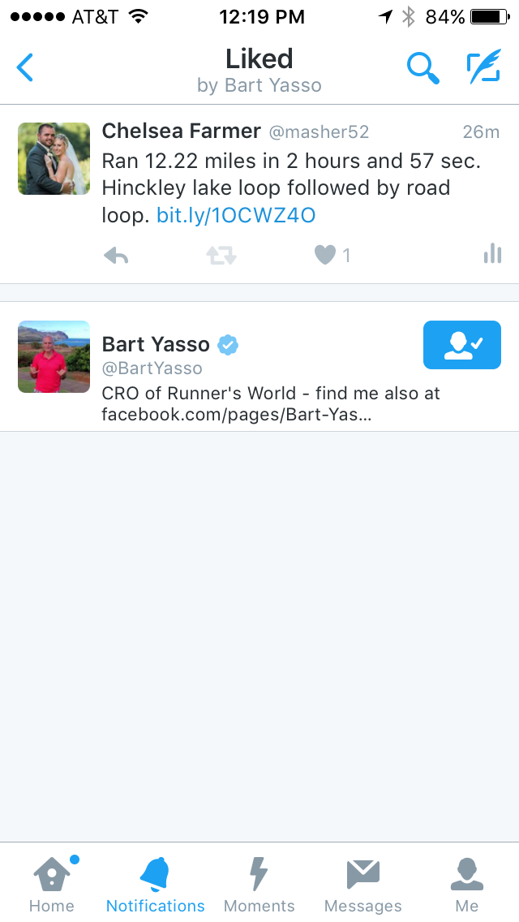Tap Bart Yasso's verified badge
The height and width of the screenshot is (922, 519).
(228, 345)
